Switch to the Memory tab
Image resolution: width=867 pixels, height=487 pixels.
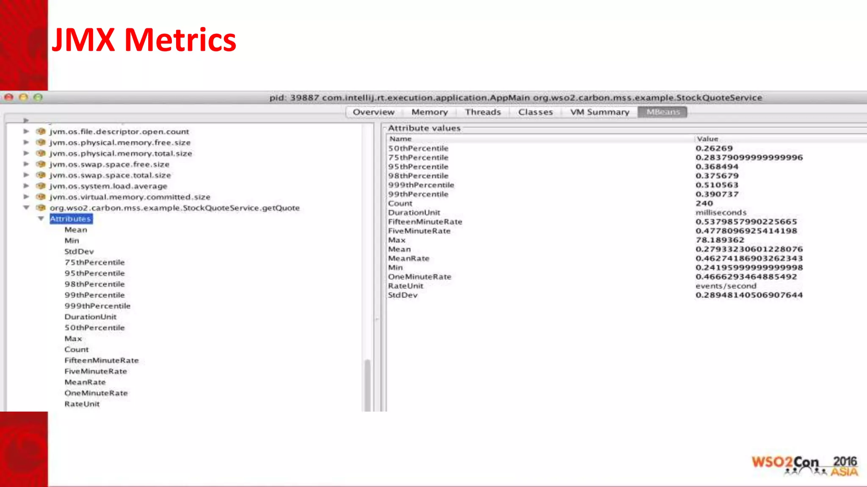[430, 112]
